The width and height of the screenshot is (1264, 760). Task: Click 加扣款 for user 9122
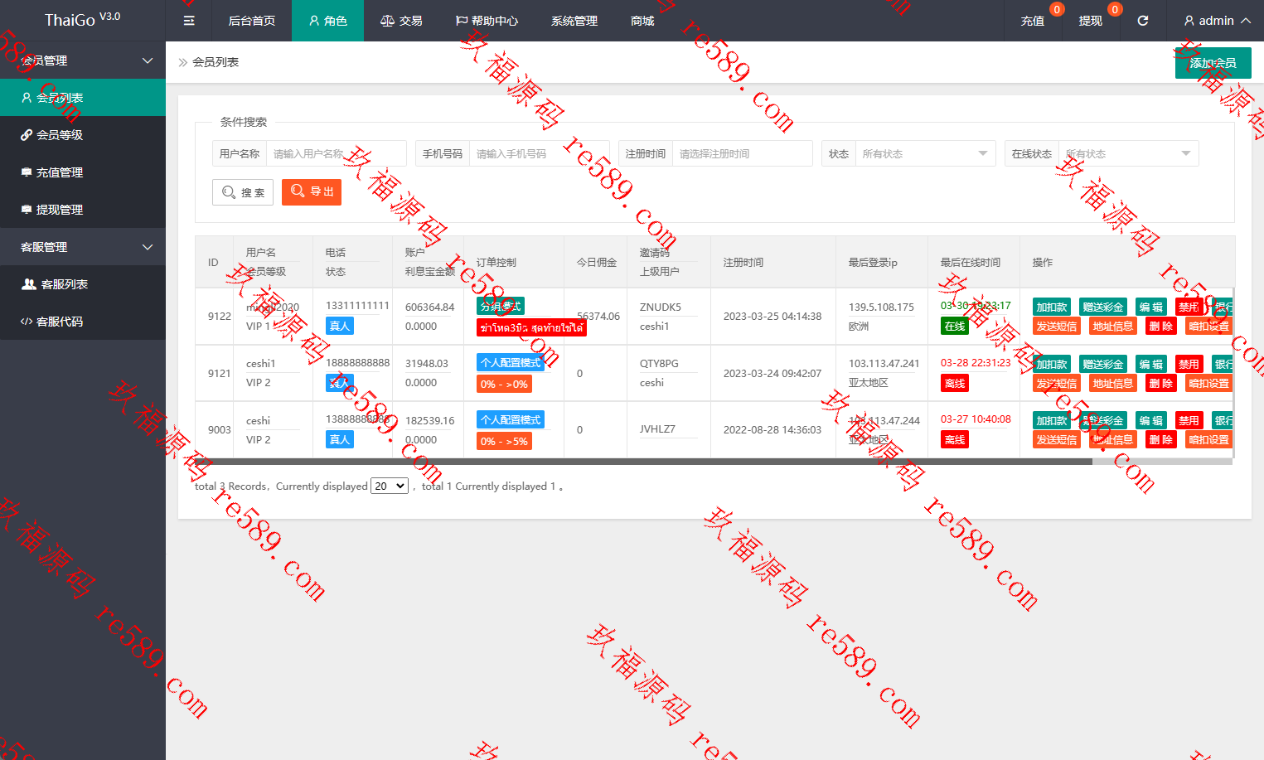coord(1052,307)
